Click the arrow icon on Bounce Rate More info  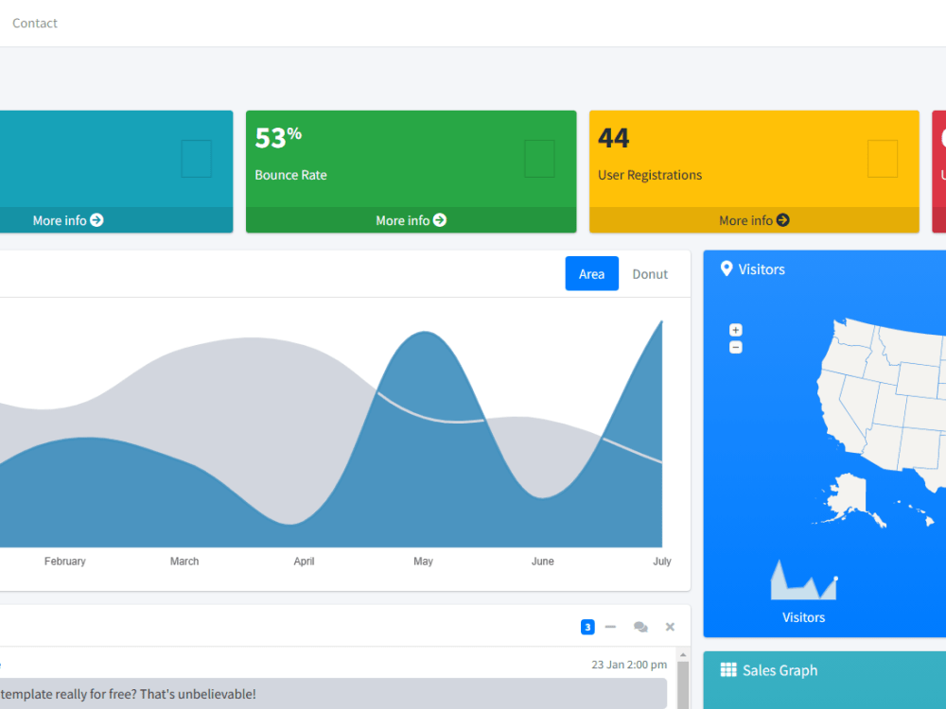click(x=438, y=220)
